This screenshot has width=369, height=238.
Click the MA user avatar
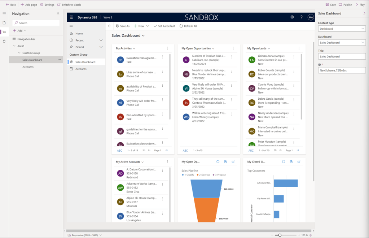(311, 17)
